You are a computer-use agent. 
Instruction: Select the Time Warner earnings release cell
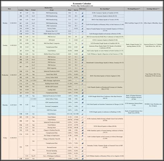tap(153, 75)
